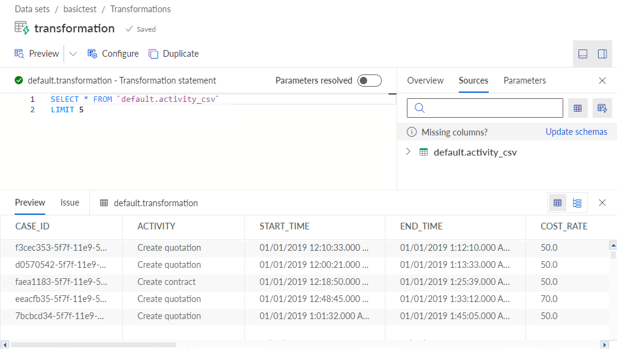Click the horizontal scrollbar left arrow
This screenshot has width=617, height=349.
point(4,345)
